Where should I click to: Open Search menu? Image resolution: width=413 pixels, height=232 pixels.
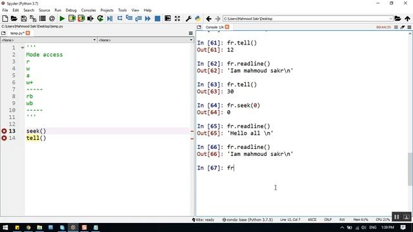point(28,10)
